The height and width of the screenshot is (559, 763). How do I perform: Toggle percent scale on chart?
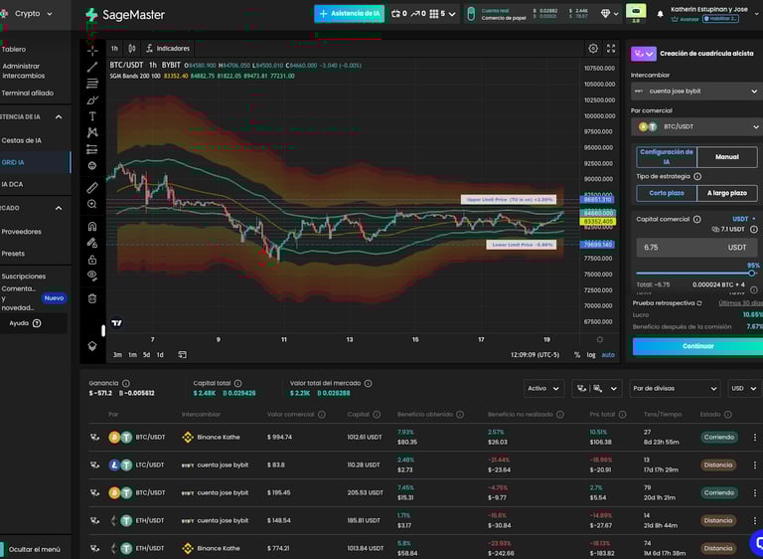[x=577, y=355]
